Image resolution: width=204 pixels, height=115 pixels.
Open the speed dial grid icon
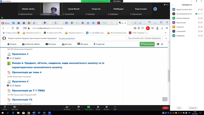point(18,28)
